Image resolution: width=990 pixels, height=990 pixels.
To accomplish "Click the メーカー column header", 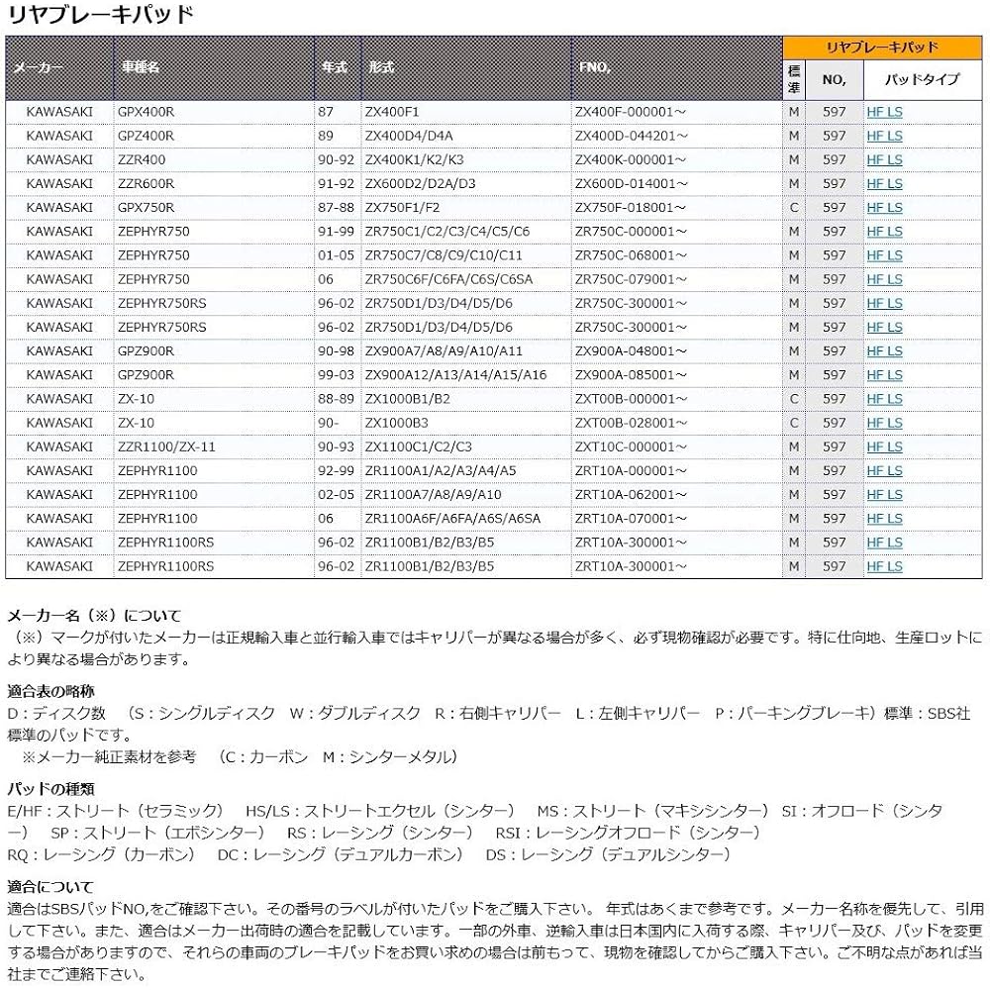I will tap(59, 68).
